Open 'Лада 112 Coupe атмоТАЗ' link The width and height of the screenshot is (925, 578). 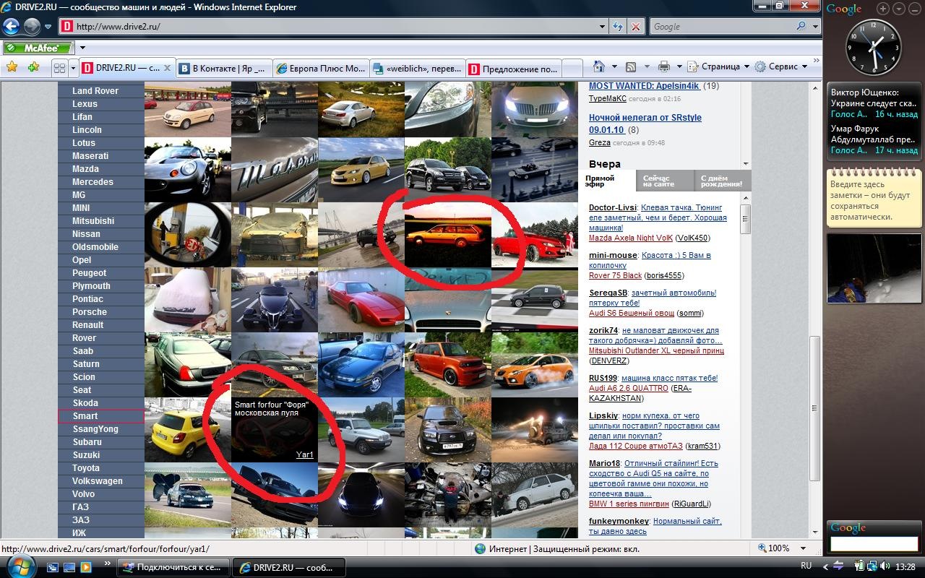point(636,446)
